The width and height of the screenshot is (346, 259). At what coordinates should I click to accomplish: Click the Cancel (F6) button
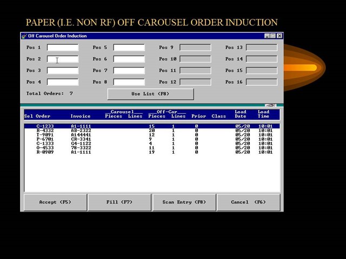(248, 202)
